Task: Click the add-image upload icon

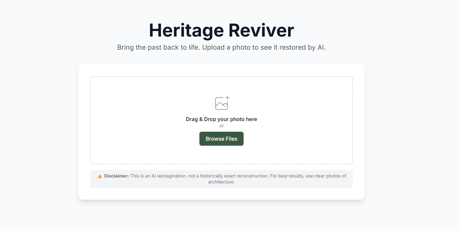Action: (x=222, y=103)
